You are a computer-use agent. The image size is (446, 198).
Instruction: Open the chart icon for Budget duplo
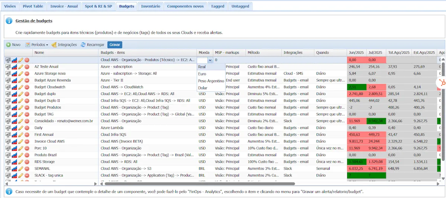14,94
